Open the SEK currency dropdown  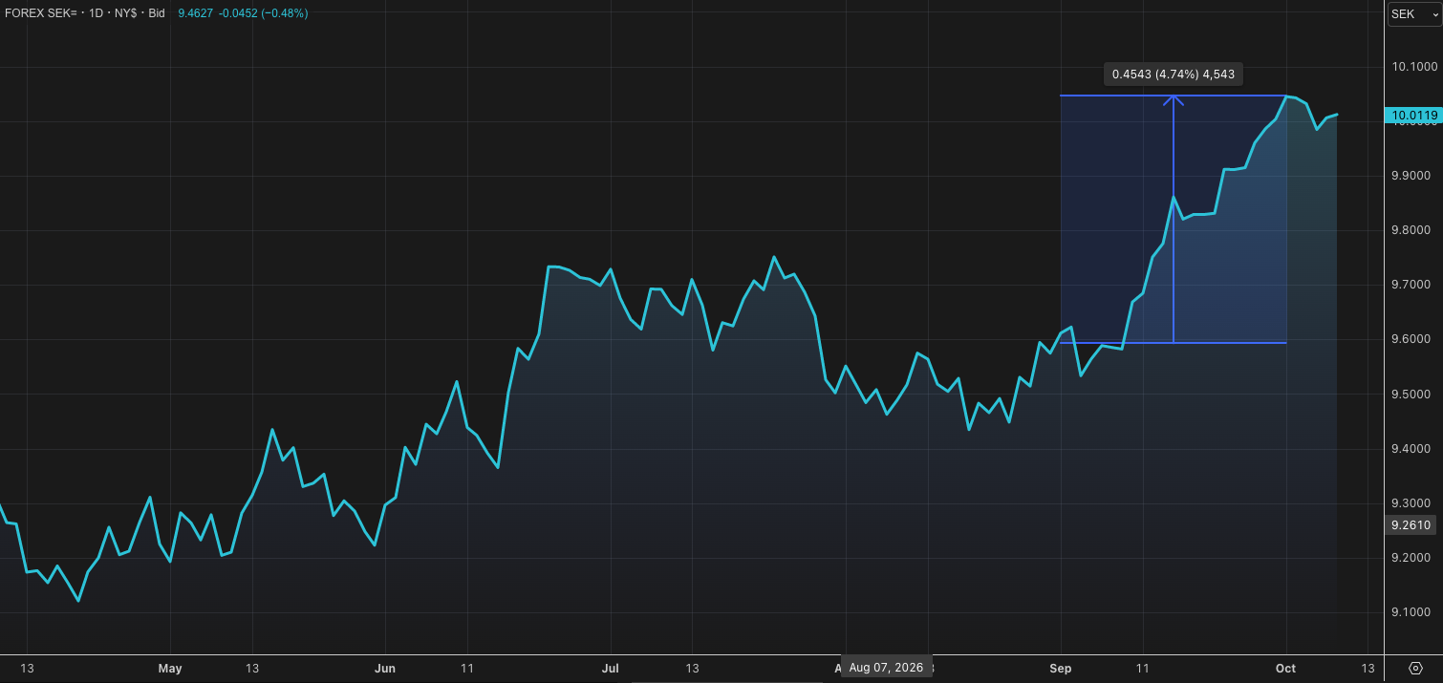[1414, 13]
